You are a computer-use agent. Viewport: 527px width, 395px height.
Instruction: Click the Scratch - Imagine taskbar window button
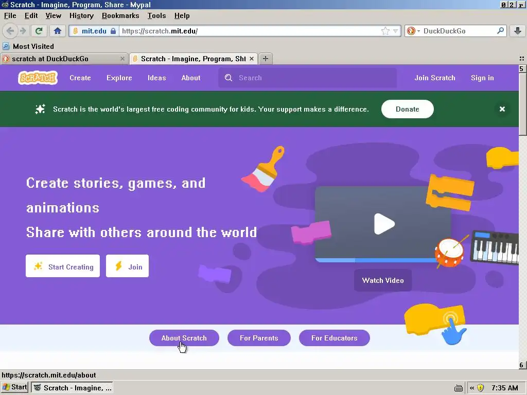point(72,388)
